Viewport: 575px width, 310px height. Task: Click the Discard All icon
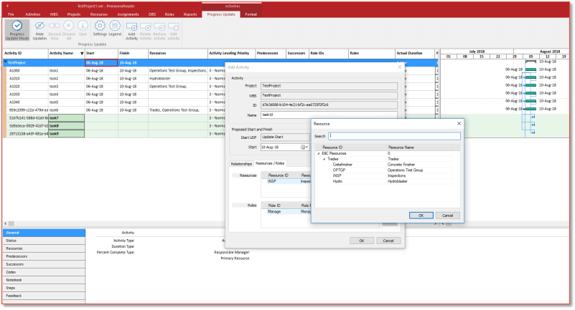click(x=69, y=26)
